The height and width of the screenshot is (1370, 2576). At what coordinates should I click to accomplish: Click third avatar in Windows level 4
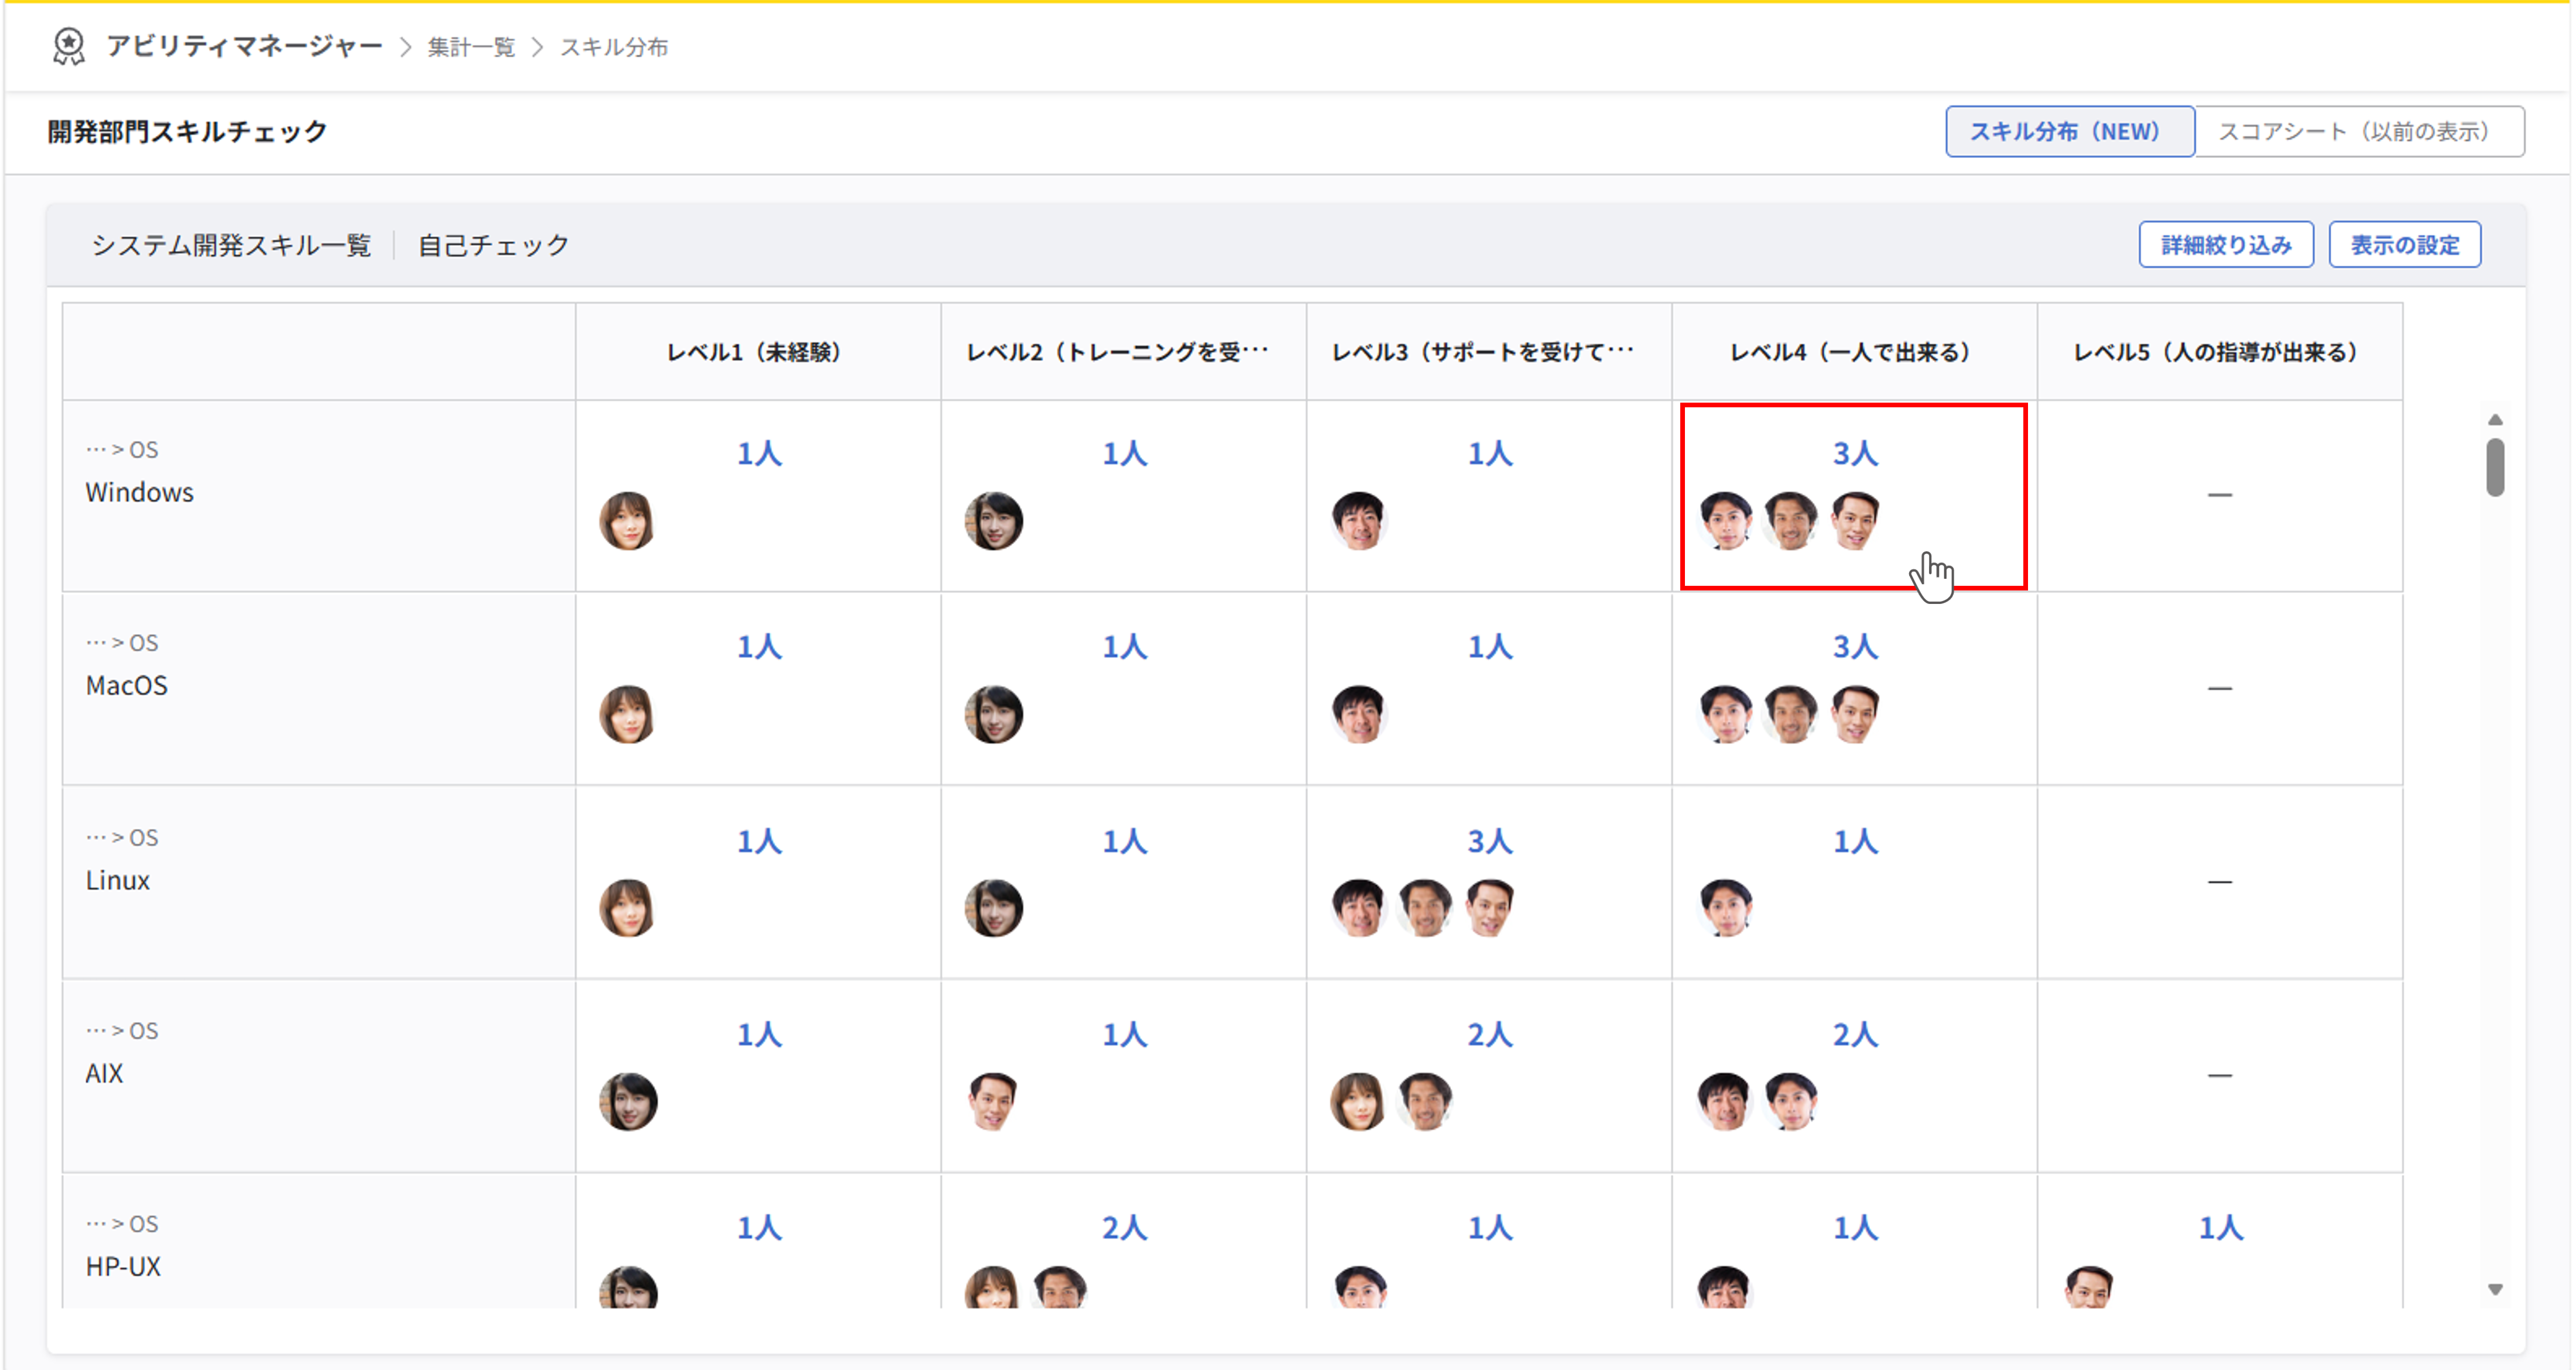pyautogui.click(x=1855, y=521)
